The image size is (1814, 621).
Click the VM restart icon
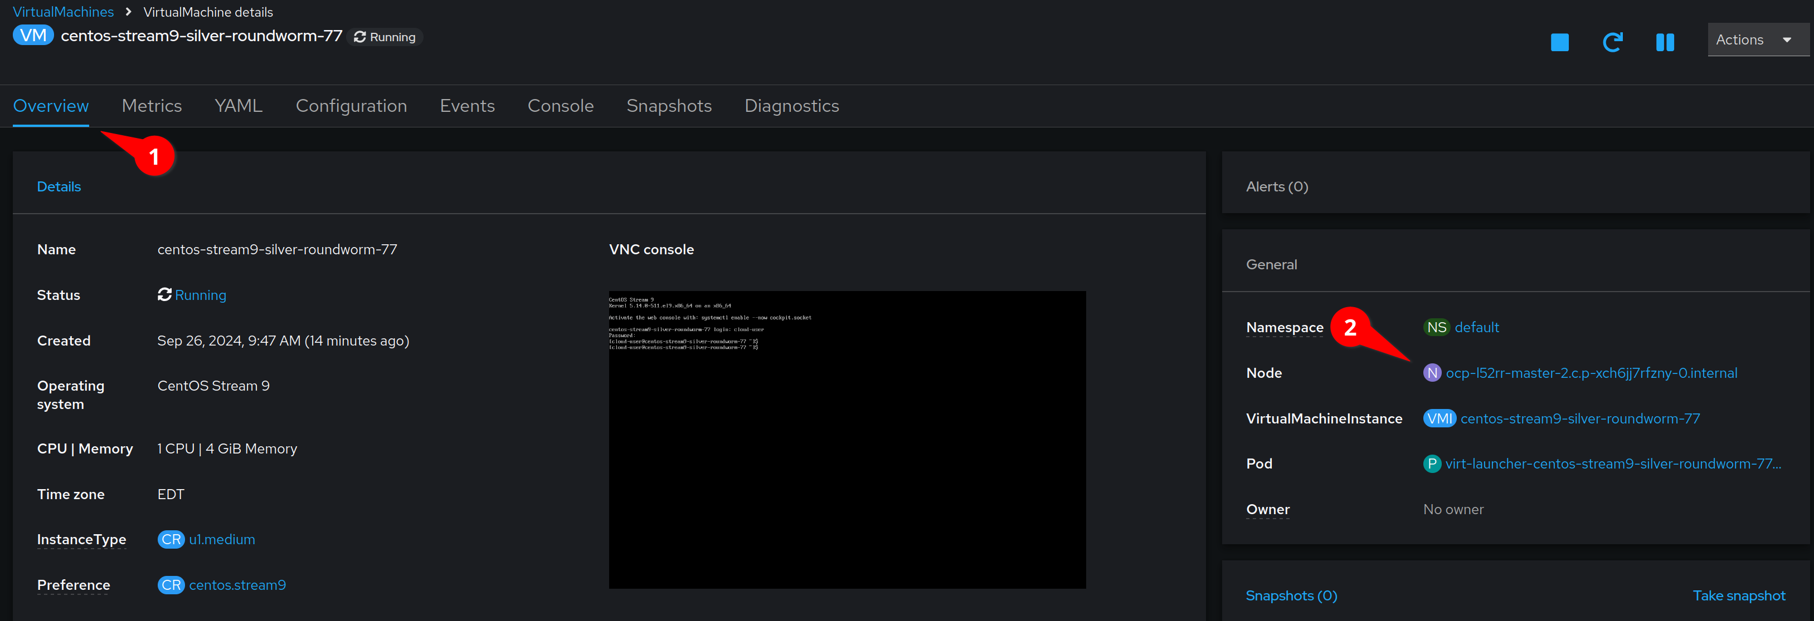point(1612,37)
